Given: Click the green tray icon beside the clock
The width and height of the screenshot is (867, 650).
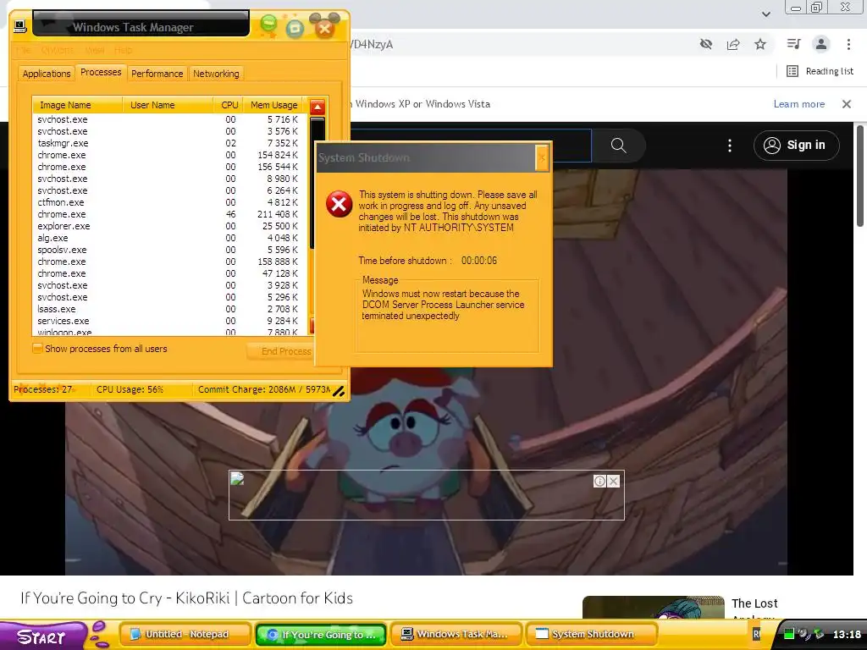Looking at the screenshot, I should 789,634.
